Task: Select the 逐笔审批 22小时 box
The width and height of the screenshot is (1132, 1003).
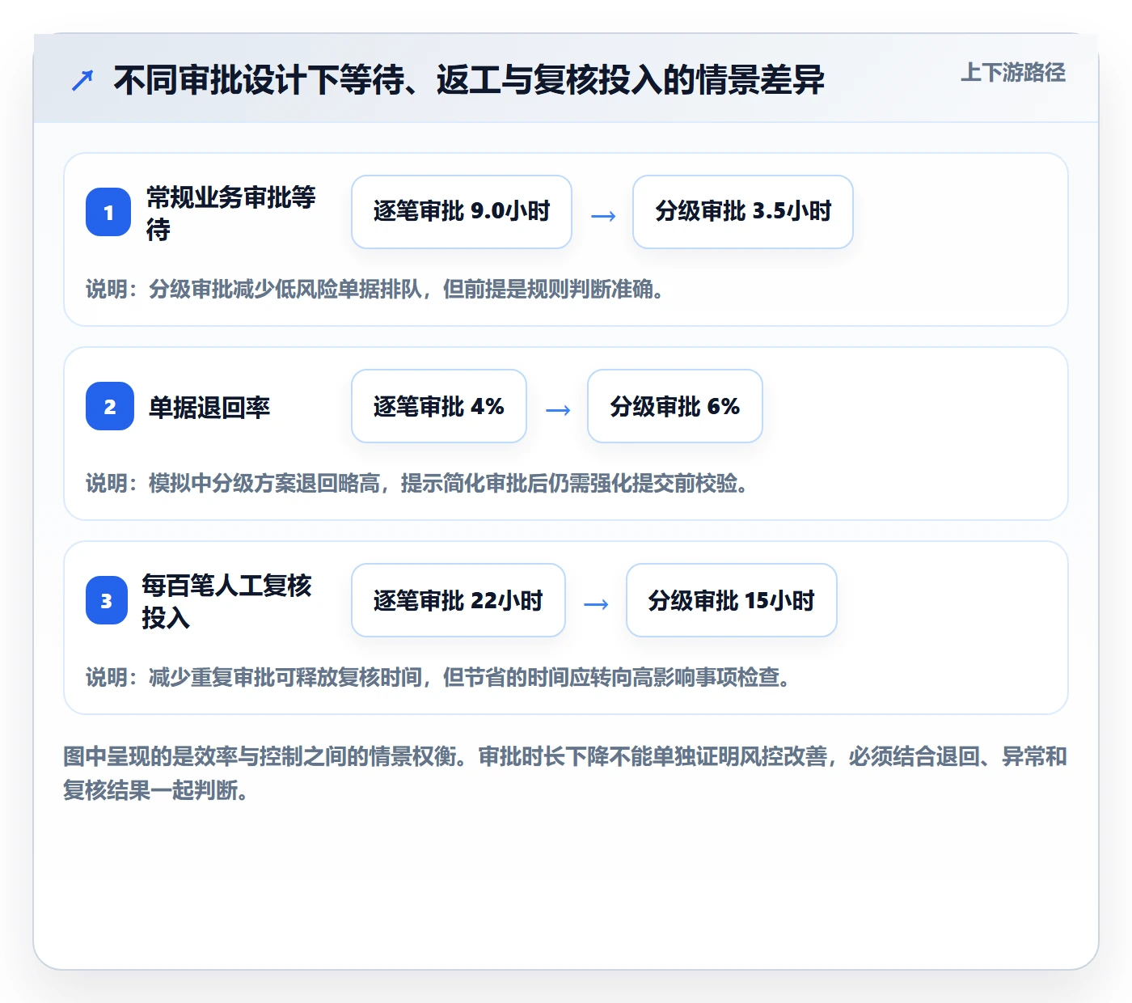Action: pyautogui.click(x=458, y=600)
